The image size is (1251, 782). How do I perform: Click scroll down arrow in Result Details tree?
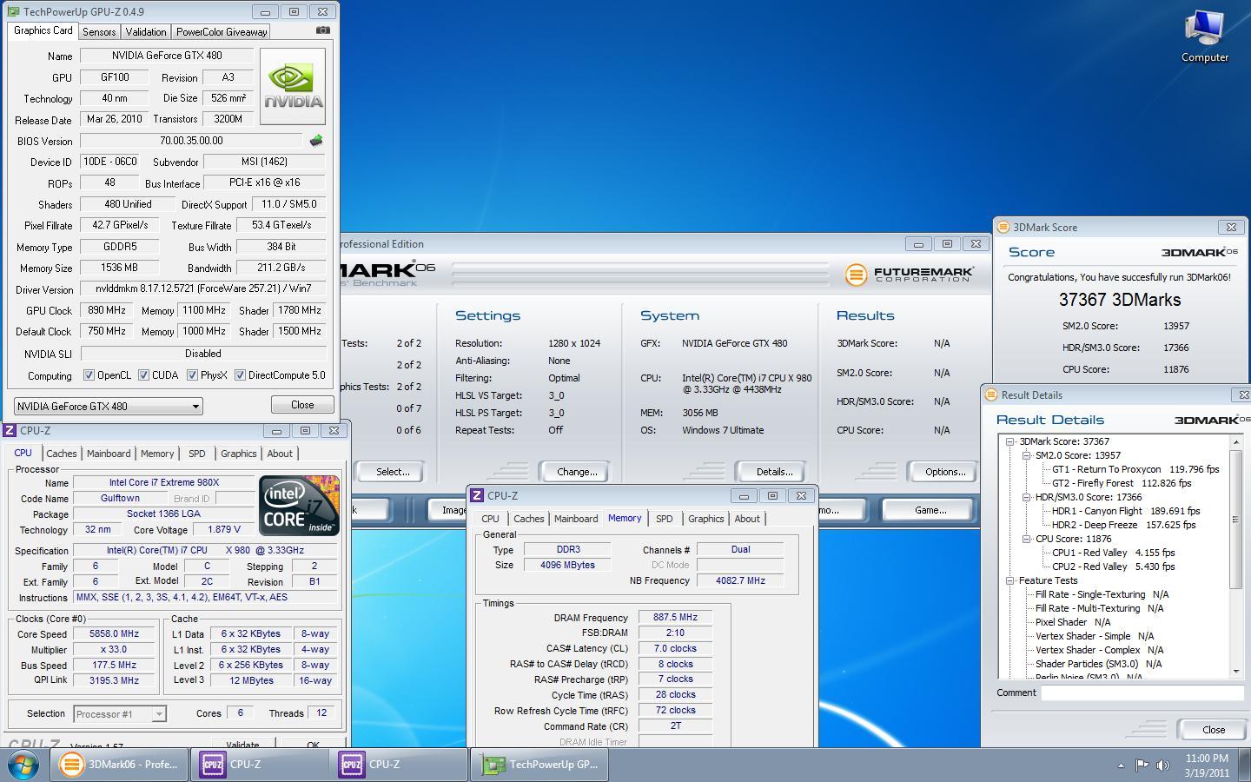1236,672
